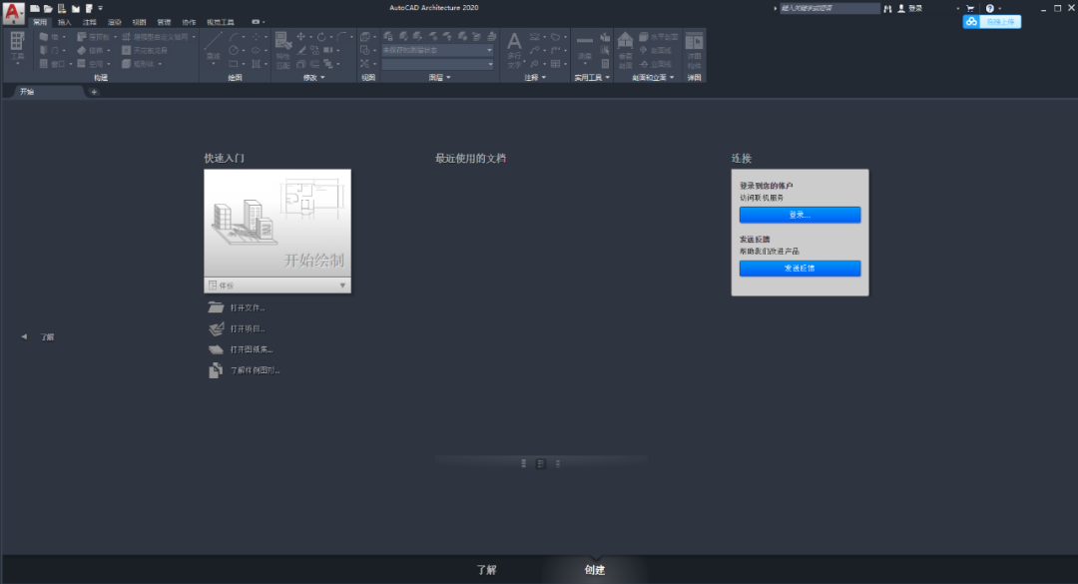
Task: Open the 未保存的图层状态 layer state dropdown
Action: [437, 50]
